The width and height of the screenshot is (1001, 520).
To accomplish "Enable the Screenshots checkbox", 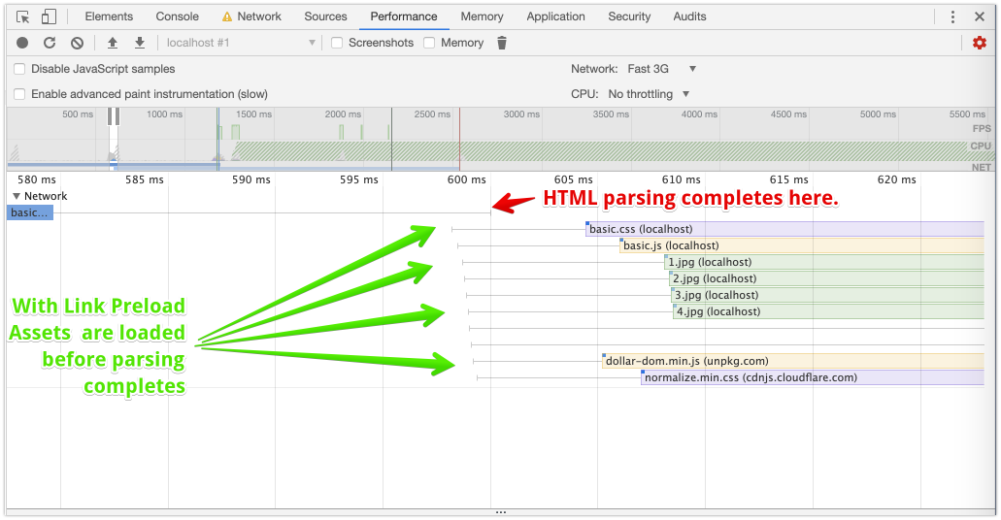I will click(x=337, y=43).
